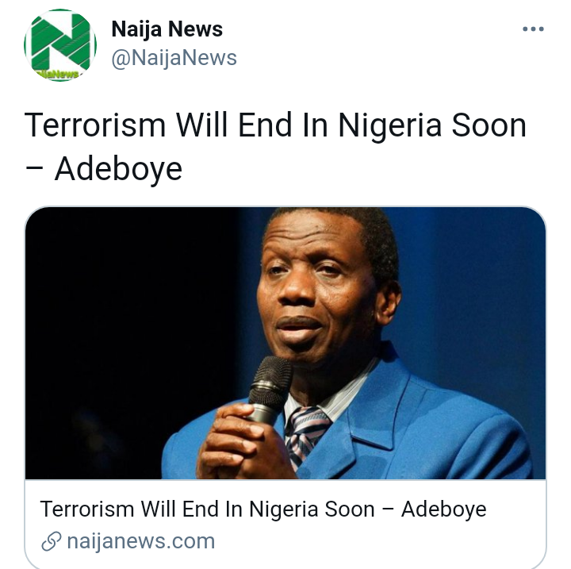571x569 pixels.
Task: Click the word Adeboye in tweet text
Action: click(x=118, y=169)
